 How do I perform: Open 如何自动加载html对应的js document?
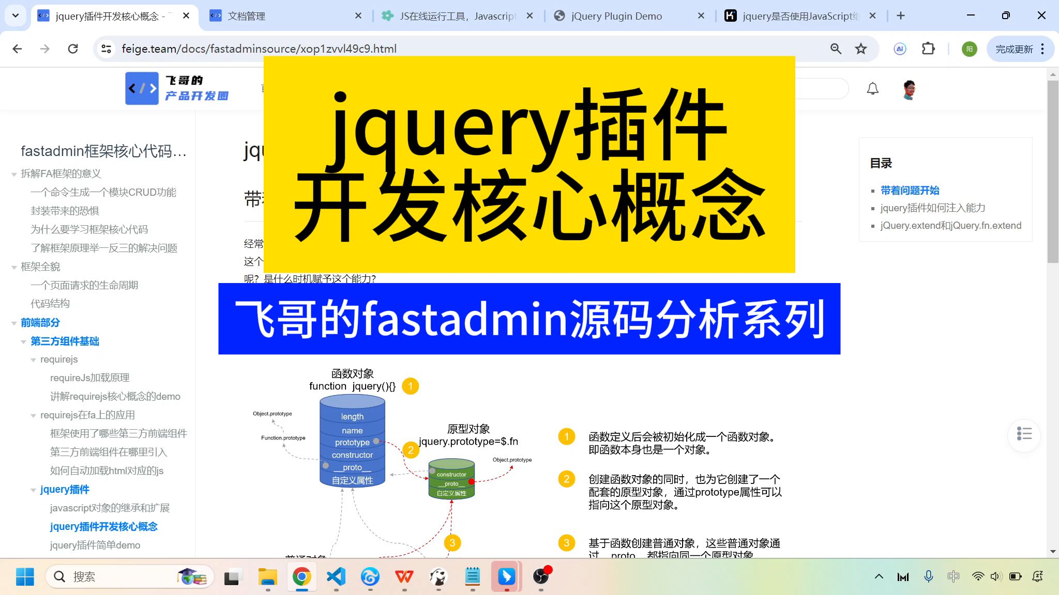pyautogui.click(x=107, y=471)
